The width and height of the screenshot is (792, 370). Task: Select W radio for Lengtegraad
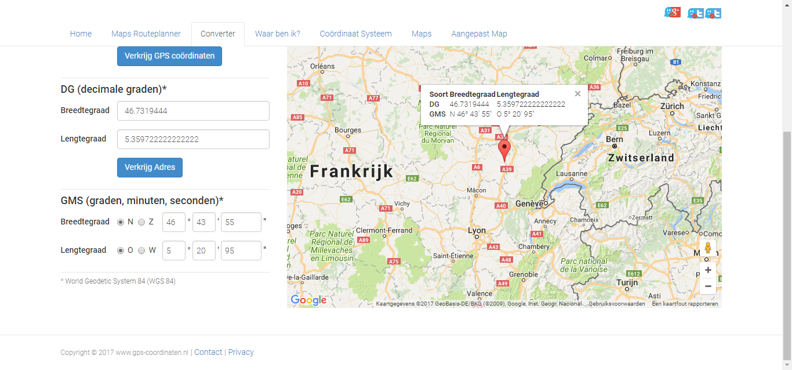point(141,251)
